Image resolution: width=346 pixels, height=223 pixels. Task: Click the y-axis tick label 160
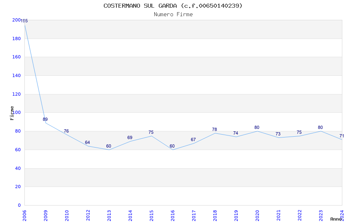[x=16, y=57]
